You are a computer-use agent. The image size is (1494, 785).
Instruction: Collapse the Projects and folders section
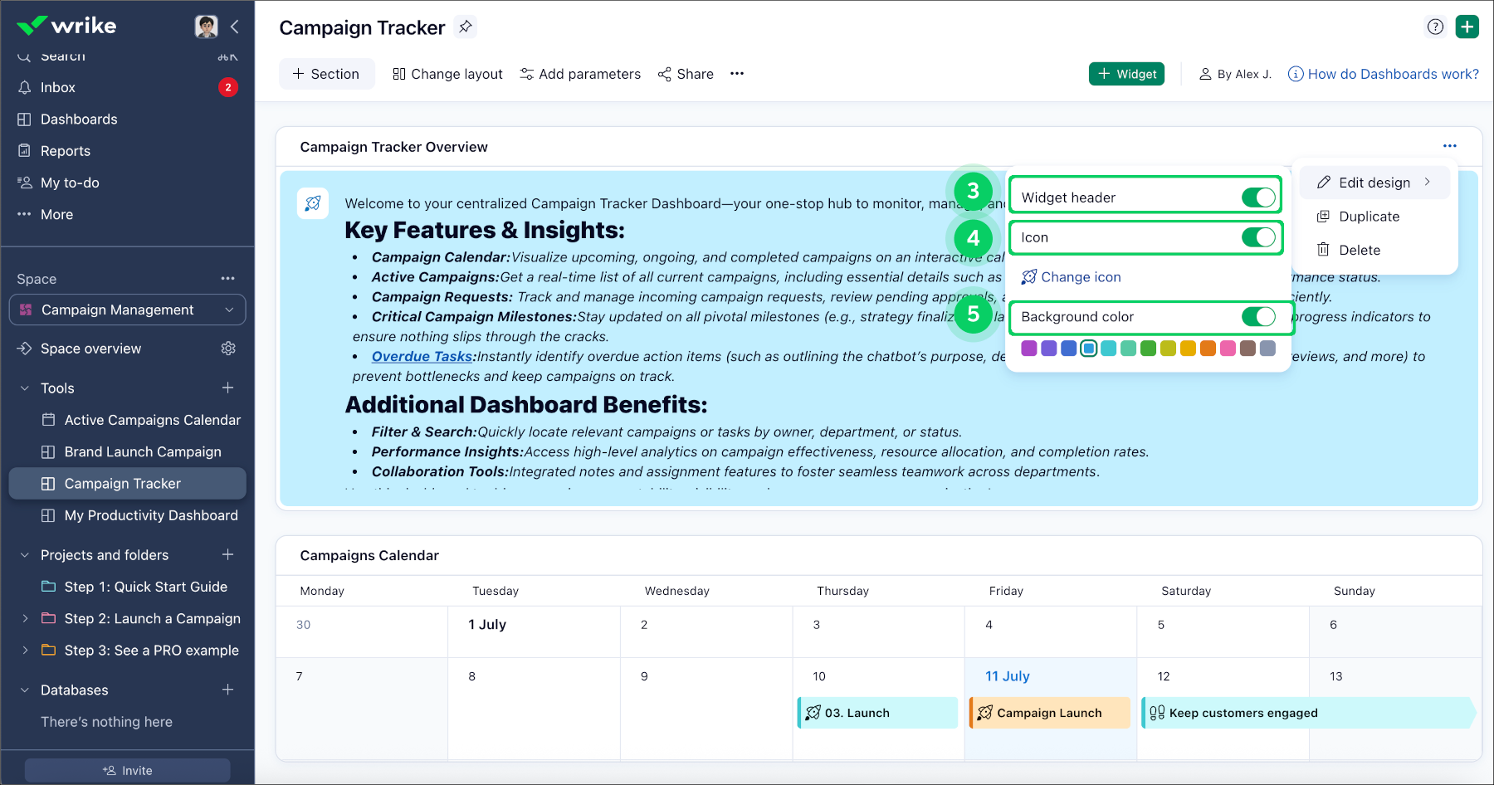pos(25,554)
